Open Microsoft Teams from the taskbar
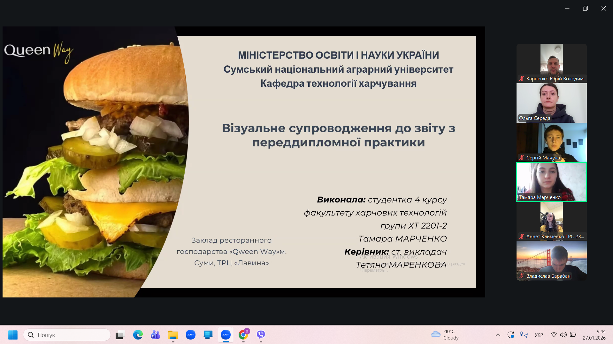Image resolution: width=613 pixels, height=344 pixels. coord(155,335)
